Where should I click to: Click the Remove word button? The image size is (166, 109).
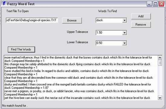(141, 25)
